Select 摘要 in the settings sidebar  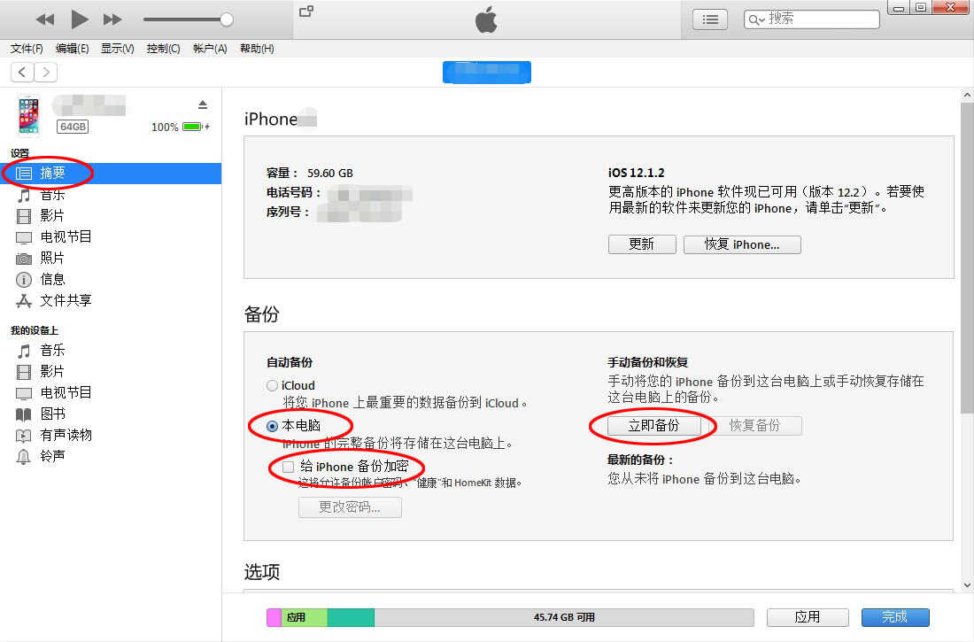(x=111, y=174)
